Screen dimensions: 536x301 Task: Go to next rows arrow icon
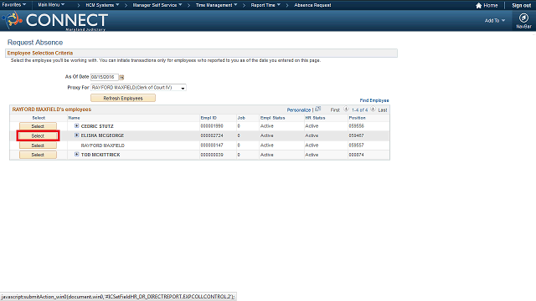pos(373,110)
